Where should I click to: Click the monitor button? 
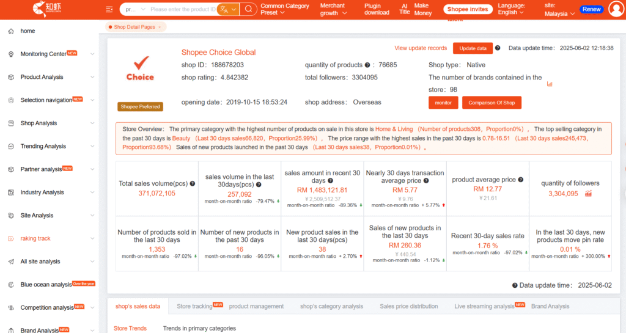pyautogui.click(x=443, y=103)
